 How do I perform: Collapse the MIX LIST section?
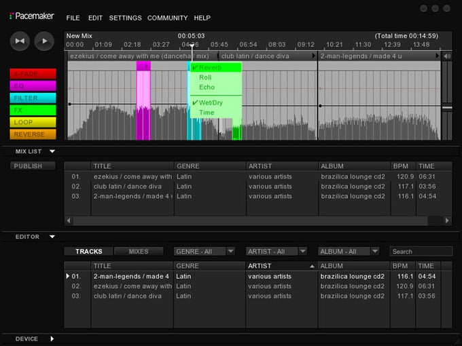tap(52, 151)
